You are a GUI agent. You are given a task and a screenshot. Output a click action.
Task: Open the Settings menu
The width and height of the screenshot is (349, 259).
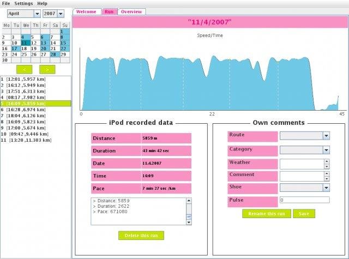pos(23,4)
